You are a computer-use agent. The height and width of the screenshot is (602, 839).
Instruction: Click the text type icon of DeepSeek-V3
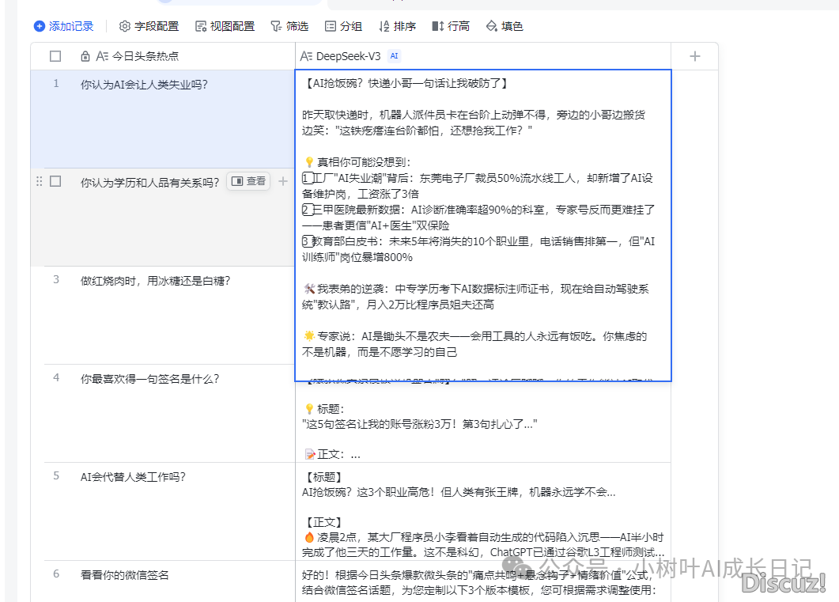(x=306, y=56)
